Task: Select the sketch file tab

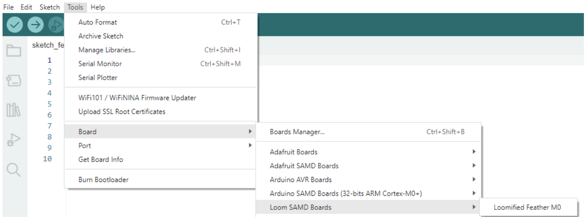Action: click(x=48, y=45)
